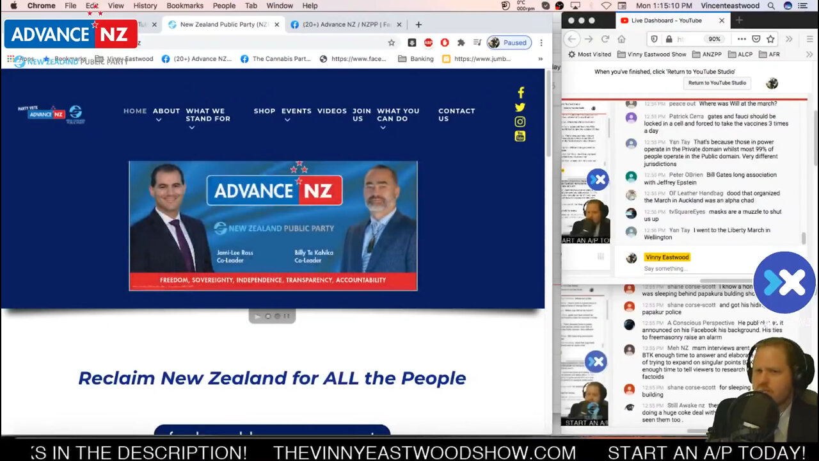Bookmark this page with Chrome's star icon
Screen dimensions: 819x461
[391, 43]
